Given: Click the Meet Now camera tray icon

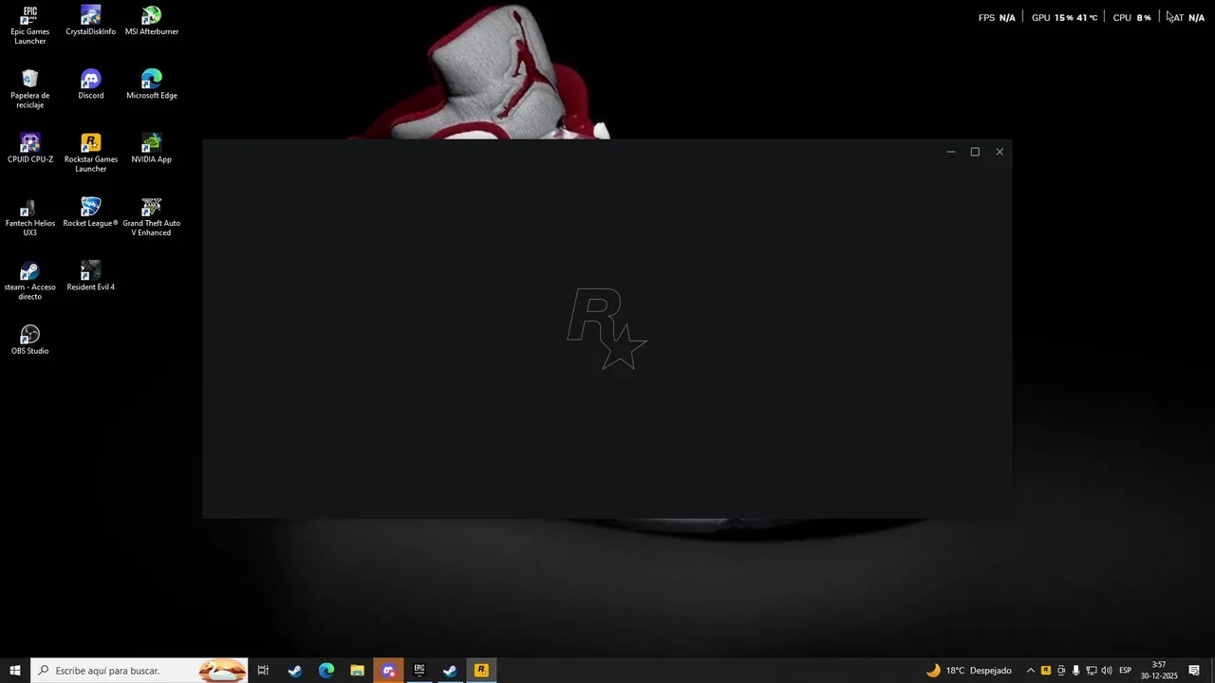Looking at the screenshot, I should pyautogui.click(x=1061, y=671).
